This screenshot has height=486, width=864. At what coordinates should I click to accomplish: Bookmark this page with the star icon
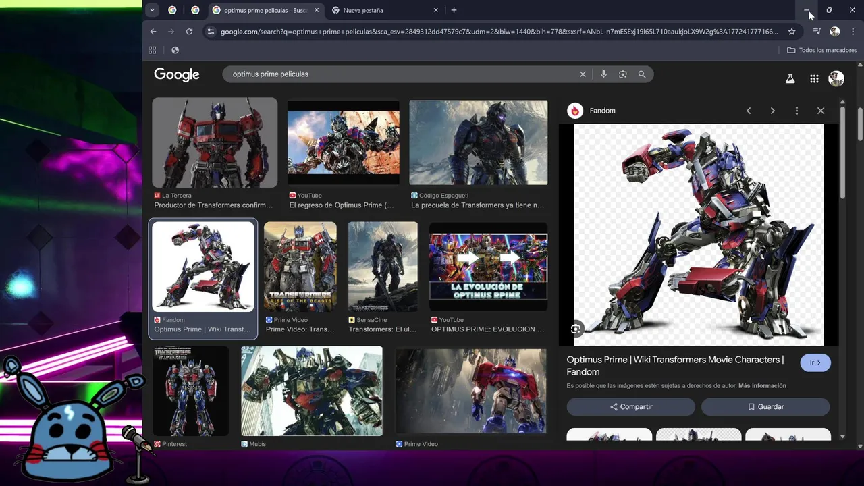[792, 32]
